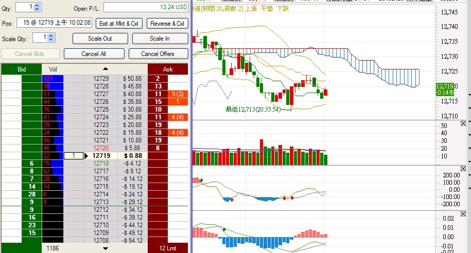Close the -200 to 200 oscillator pane
Screen dimensions: 471x253
(x=463, y=169)
